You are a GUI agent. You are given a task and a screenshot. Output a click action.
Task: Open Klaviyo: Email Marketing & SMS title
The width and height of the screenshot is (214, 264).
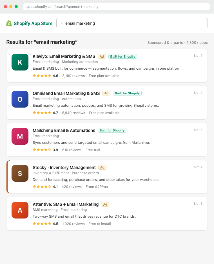(x=64, y=56)
